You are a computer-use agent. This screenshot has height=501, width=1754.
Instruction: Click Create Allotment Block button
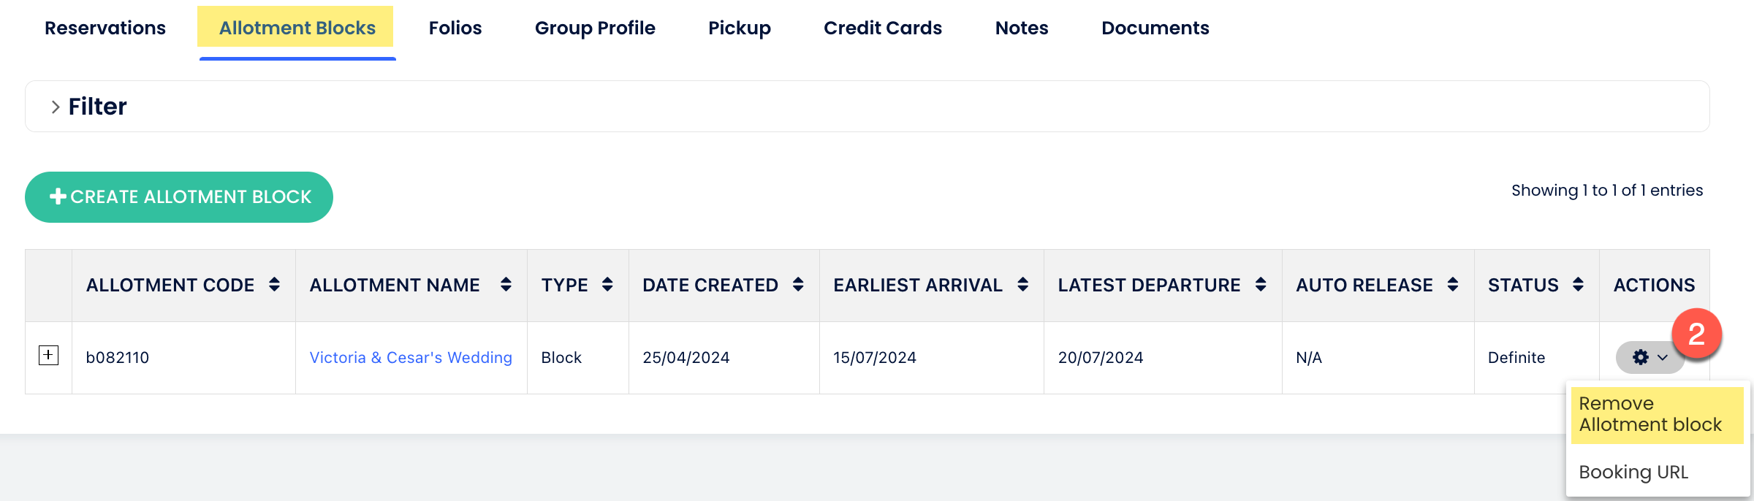pos(179,197)
